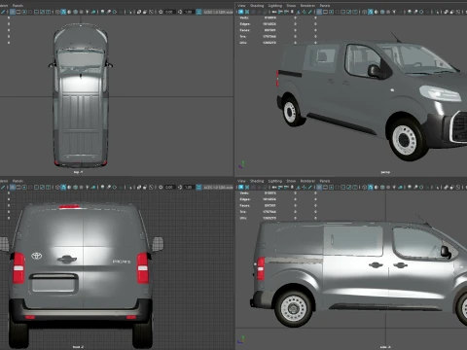This screenshot has height=350, width=467.
Task: Click the persp camera name label
Action: pos(385,172)
